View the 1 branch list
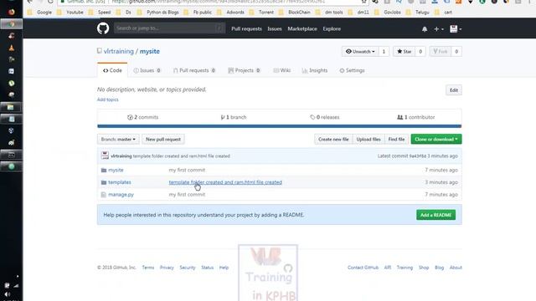 tap(234, 117)
